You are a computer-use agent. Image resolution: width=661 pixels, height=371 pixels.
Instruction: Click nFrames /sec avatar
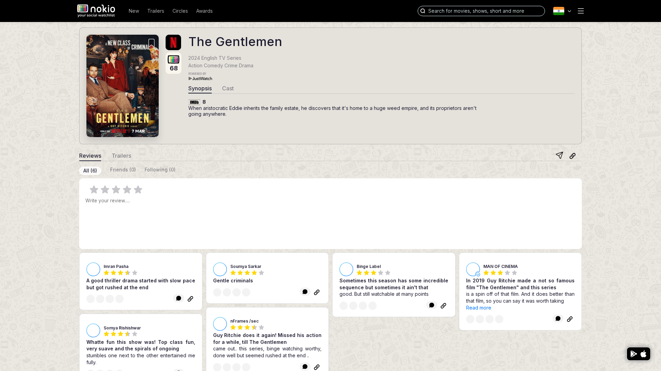click(220, 324)
